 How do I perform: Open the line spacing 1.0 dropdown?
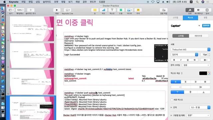point(200,107)
